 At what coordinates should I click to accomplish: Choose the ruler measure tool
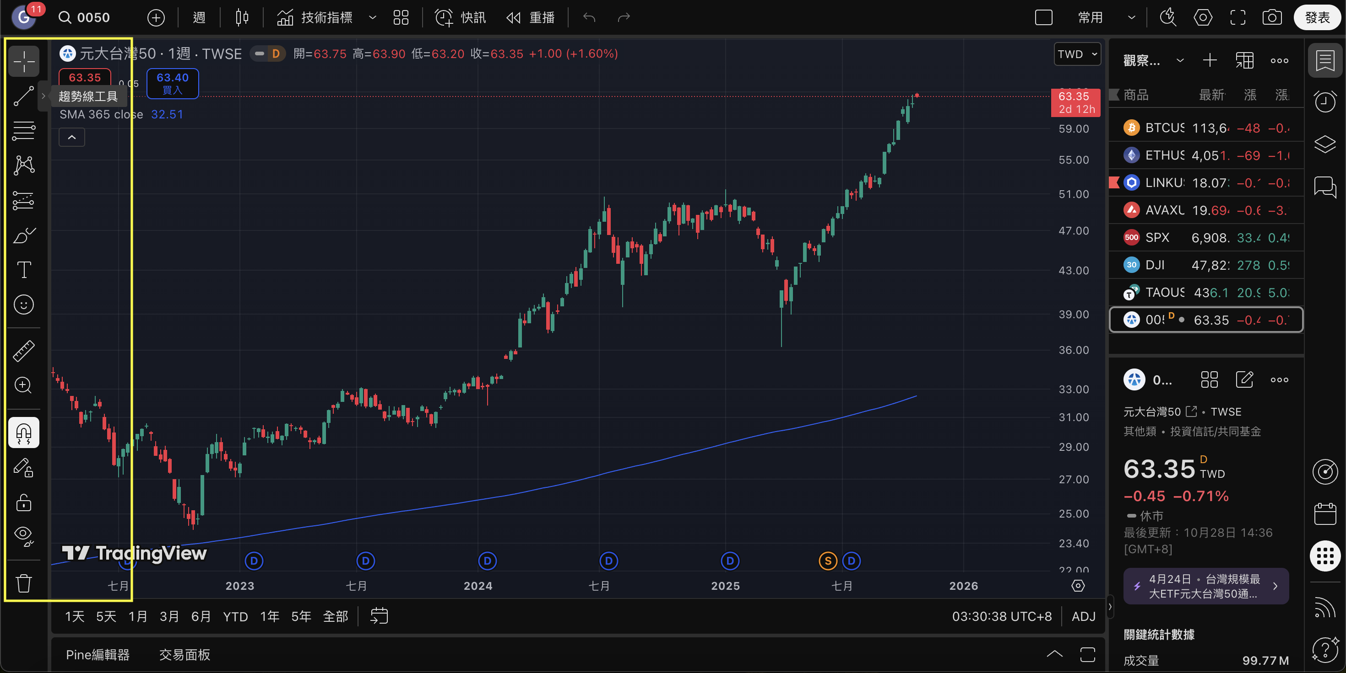[x=23, y=351]
